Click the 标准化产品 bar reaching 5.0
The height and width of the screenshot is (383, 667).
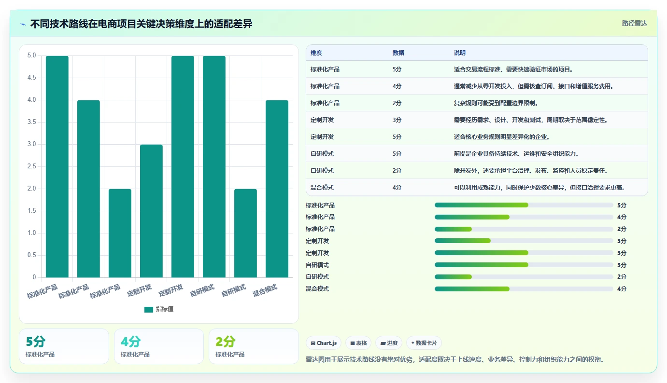[57, 166]
